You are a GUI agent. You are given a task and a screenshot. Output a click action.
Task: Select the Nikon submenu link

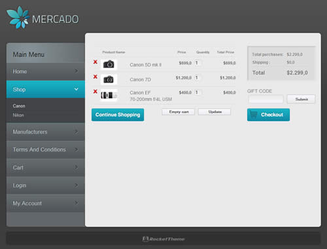(x=18, y=115)
